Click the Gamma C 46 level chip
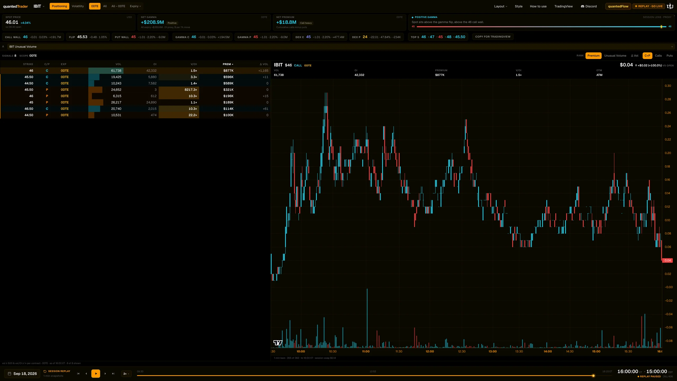The image size is (677, 381). (x=202, y=37)
